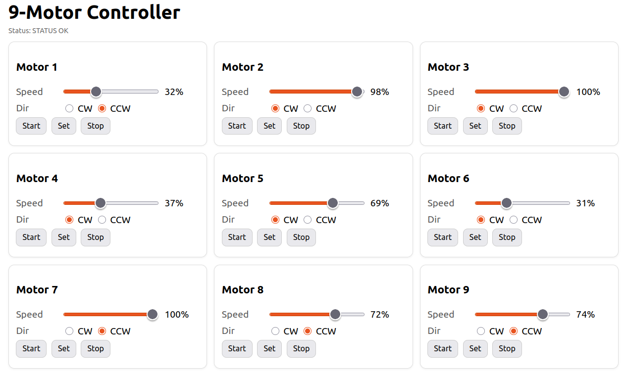The width and height of the screenshot is (626, 379).
Task: Click Motor 7 speed slider handle
Action: click(x=152, y=314)
